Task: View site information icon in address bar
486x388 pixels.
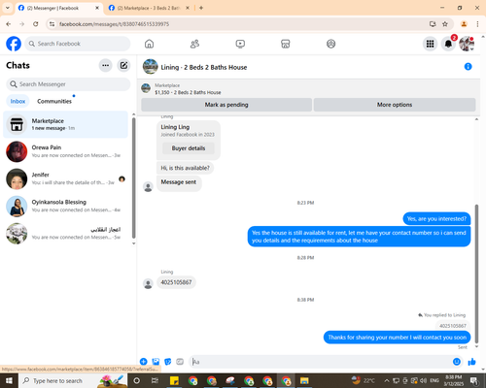Action: click(x=52, y=24)
